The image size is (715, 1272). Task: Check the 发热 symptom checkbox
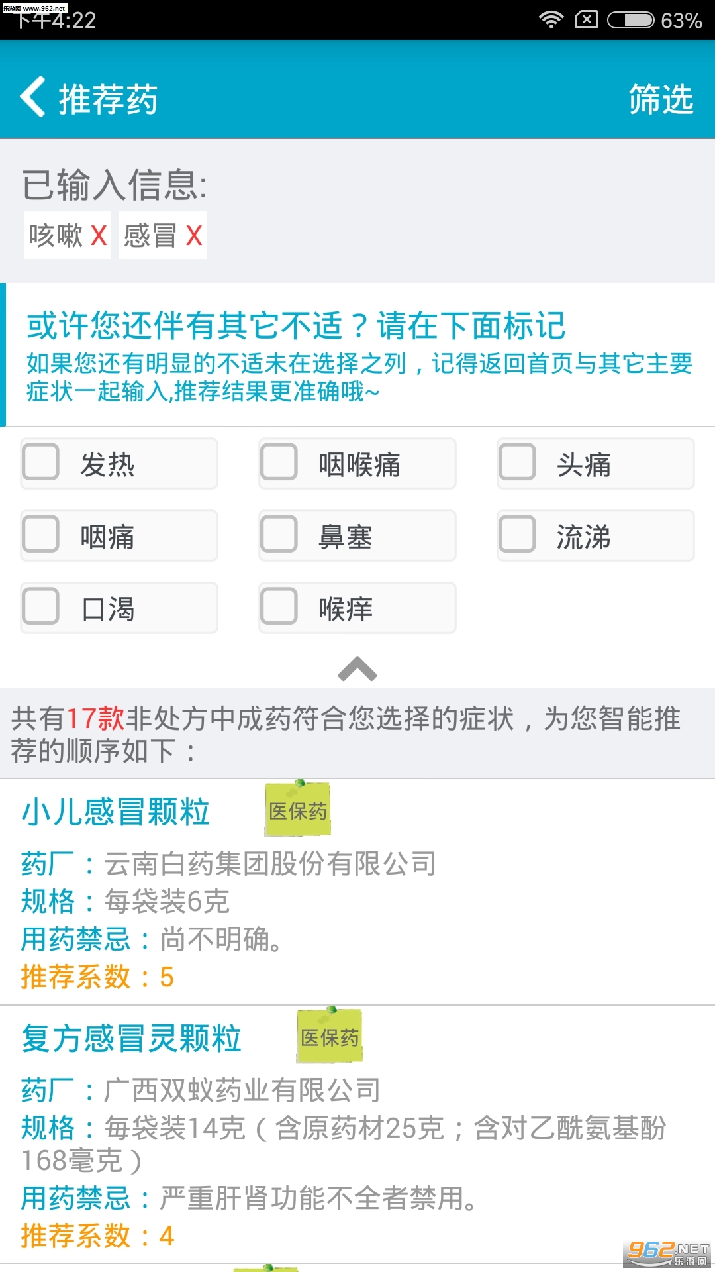point(41,462)
